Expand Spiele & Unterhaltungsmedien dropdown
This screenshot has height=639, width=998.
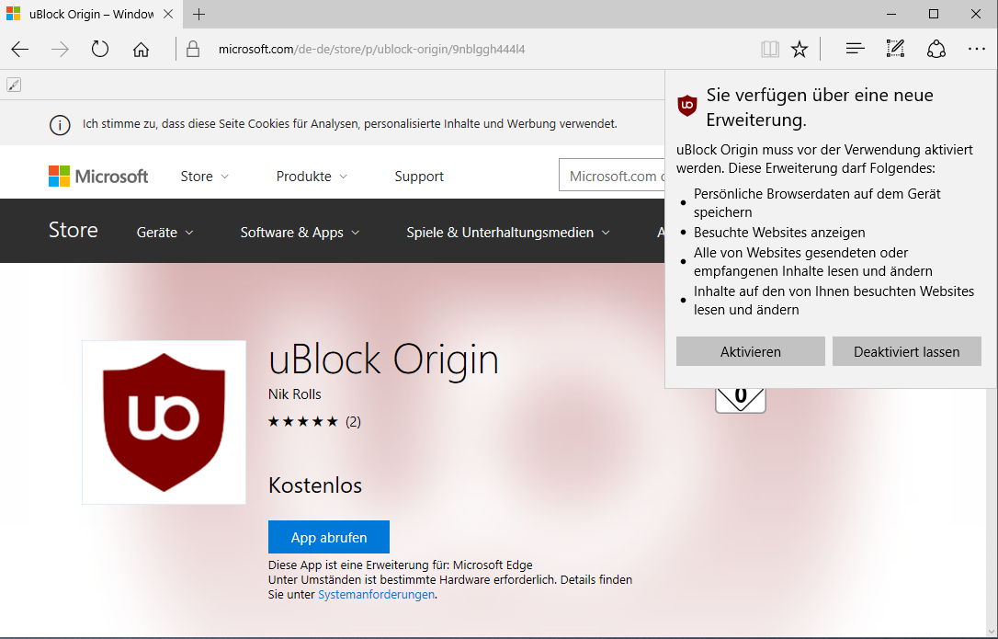(x=508, y=233)
